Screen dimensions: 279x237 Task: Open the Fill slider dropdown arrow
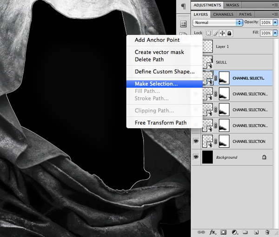[276, 33]
